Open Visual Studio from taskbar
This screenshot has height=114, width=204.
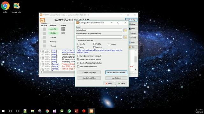point(55,111)
